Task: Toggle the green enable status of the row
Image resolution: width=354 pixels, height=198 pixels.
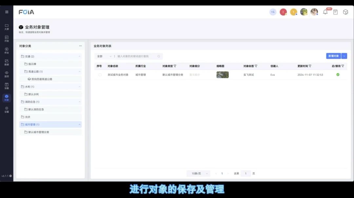Action: click(338, 74)
